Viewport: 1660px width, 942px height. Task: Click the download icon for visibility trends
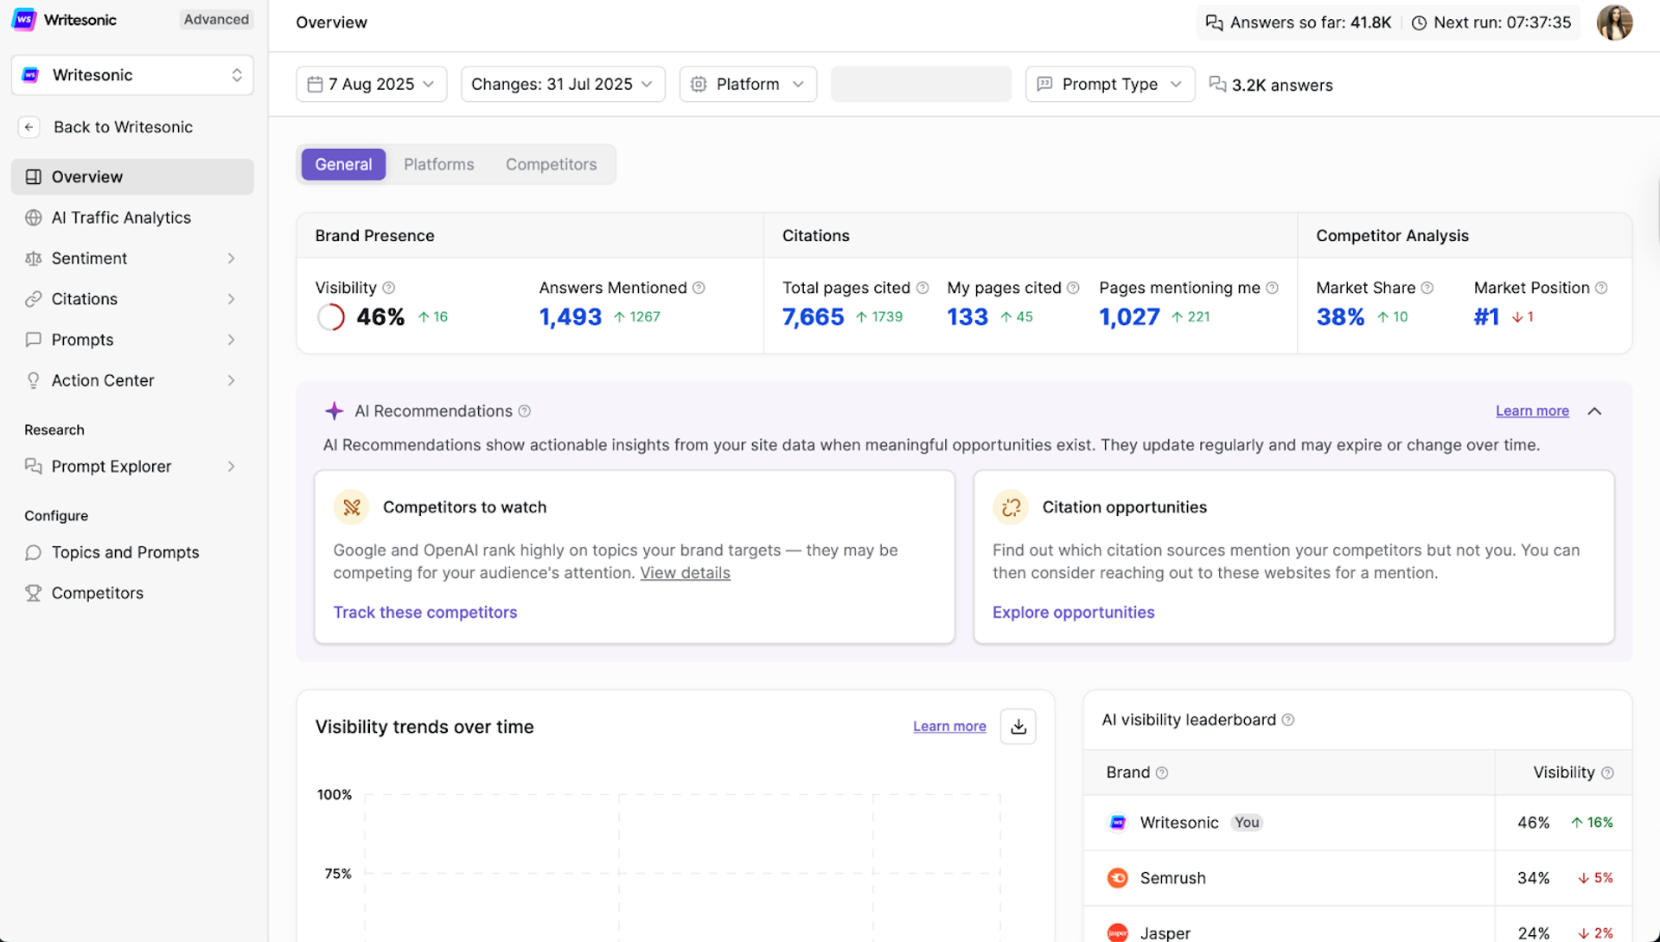pos(1018,727)
